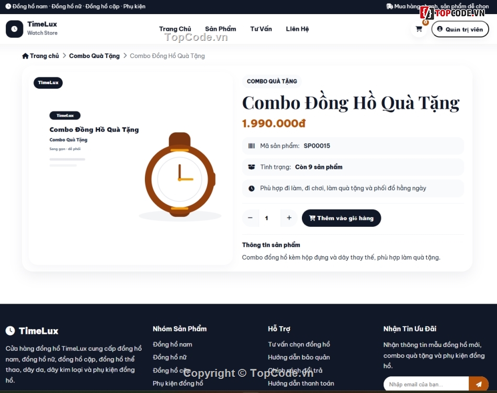Open footer link Hướng dẫn bảo quản
497x393 pixels.
[299, 357]
